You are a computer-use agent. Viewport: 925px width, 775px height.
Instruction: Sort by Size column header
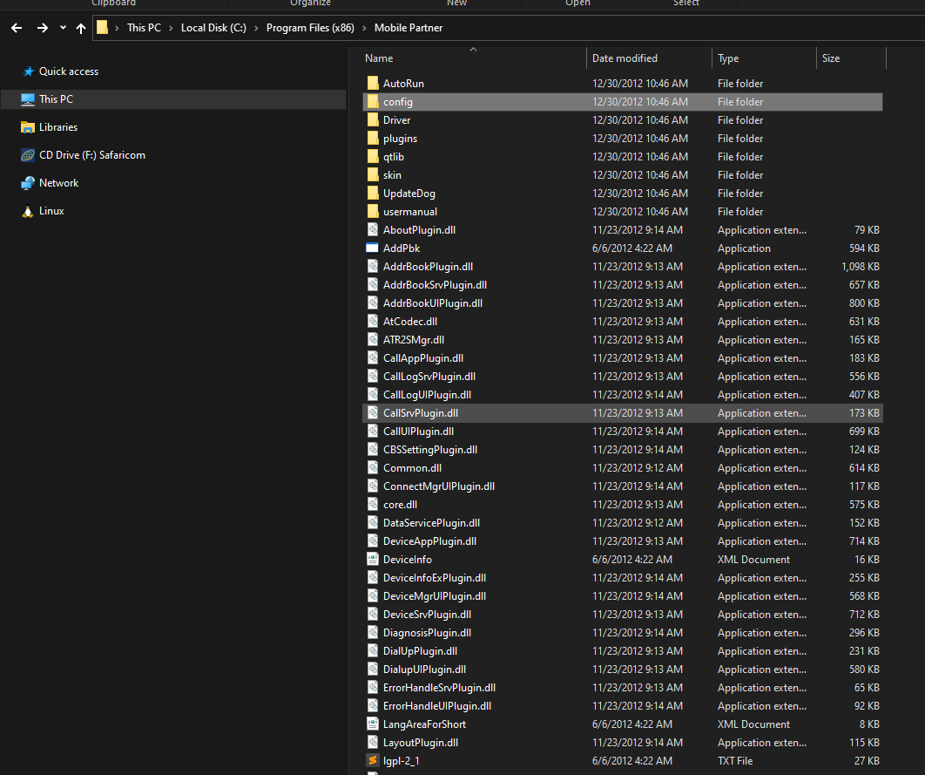pyautogui.click(x=831, y=58)
